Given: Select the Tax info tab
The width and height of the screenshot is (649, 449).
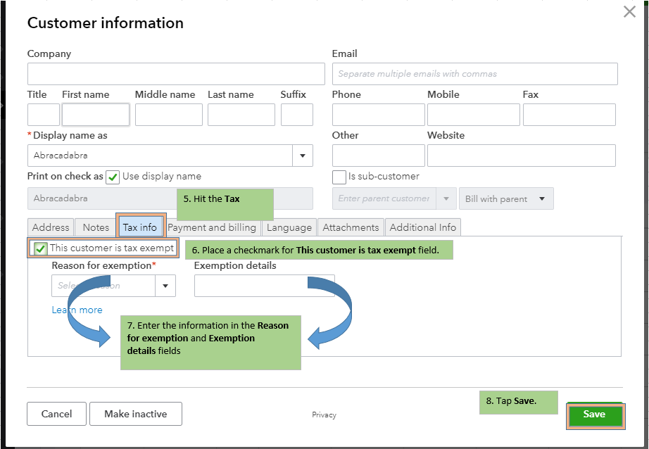Looking at the screenshot, I should [x=139, y=227].
